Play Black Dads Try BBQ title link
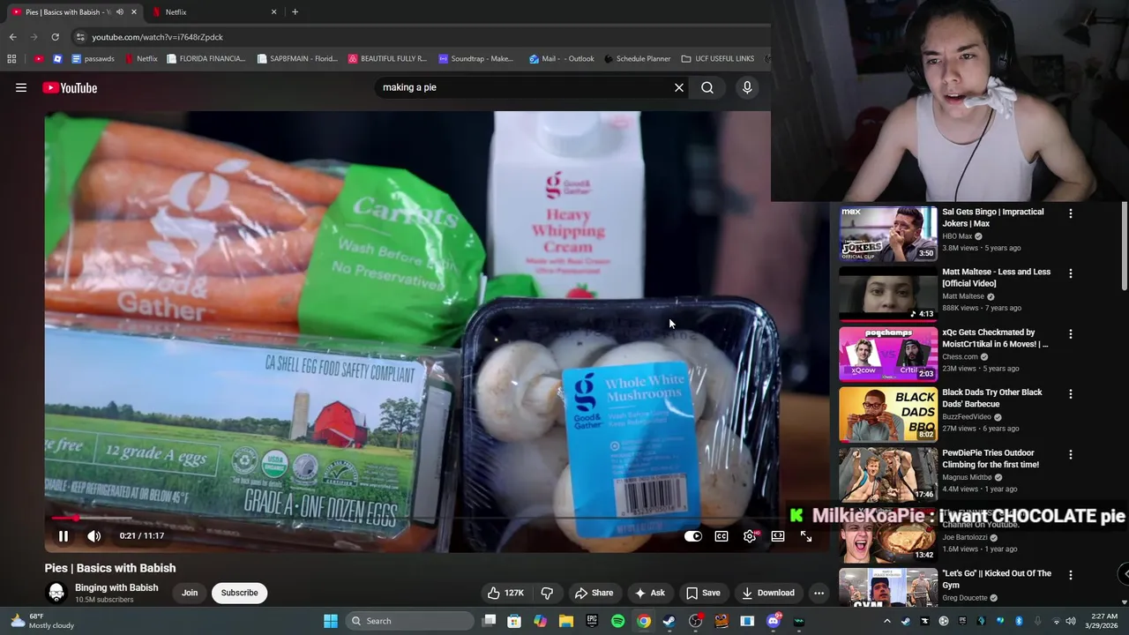The image size is (1129, 635). click(992, 398)
